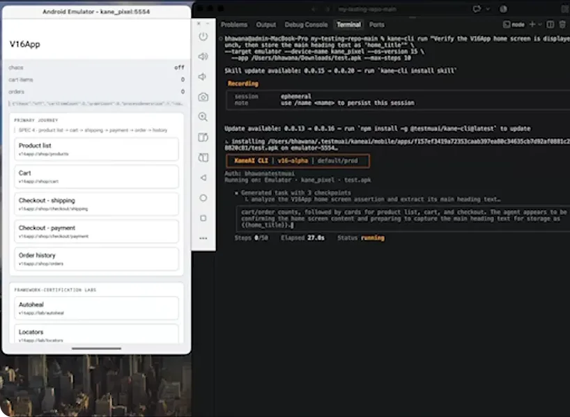The width and height of the screenshot is (570, 417).
Task: Take an emulator screenshot with the camera icon
Action: tap(203, 97)
